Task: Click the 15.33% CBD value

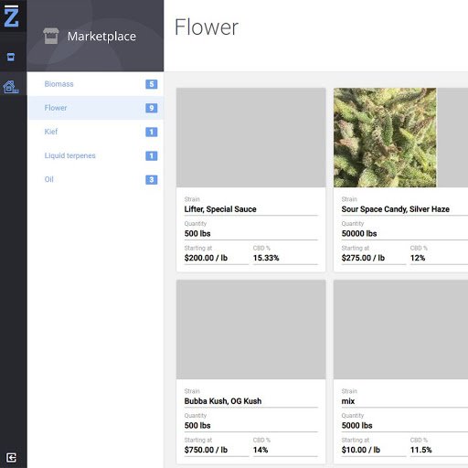Action: (x=266, y=258)
